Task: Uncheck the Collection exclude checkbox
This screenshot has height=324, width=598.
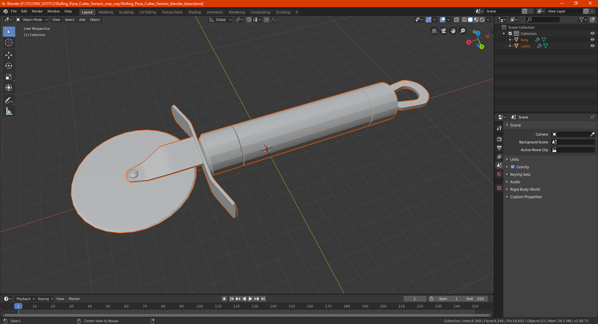Action: [x=510, y=33]
